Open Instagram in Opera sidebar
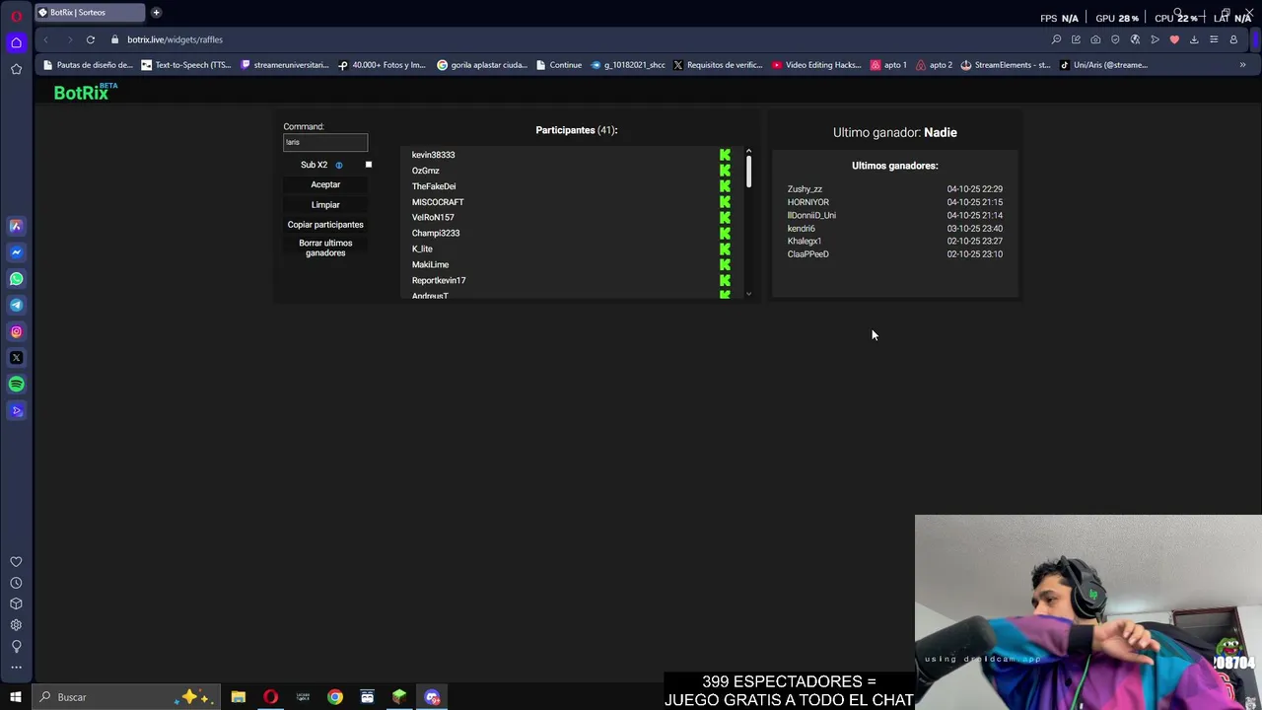 pyautogui.click(x=16, y=331)
